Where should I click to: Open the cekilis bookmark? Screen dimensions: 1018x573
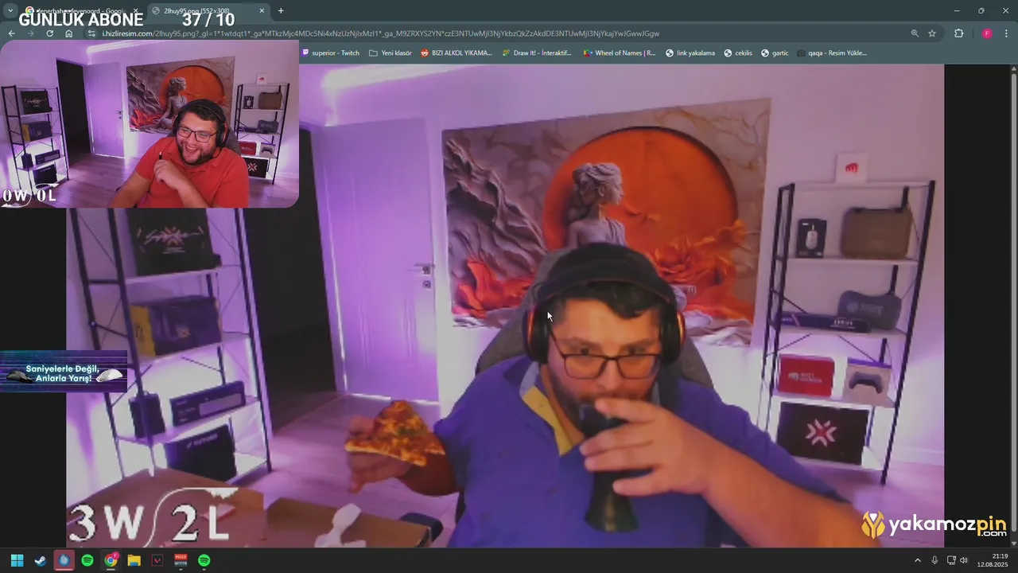[737, 53]
